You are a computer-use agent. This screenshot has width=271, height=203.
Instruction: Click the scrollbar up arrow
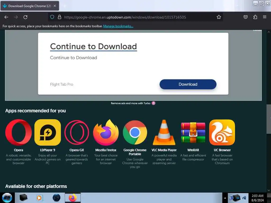(x=269, y=32)
